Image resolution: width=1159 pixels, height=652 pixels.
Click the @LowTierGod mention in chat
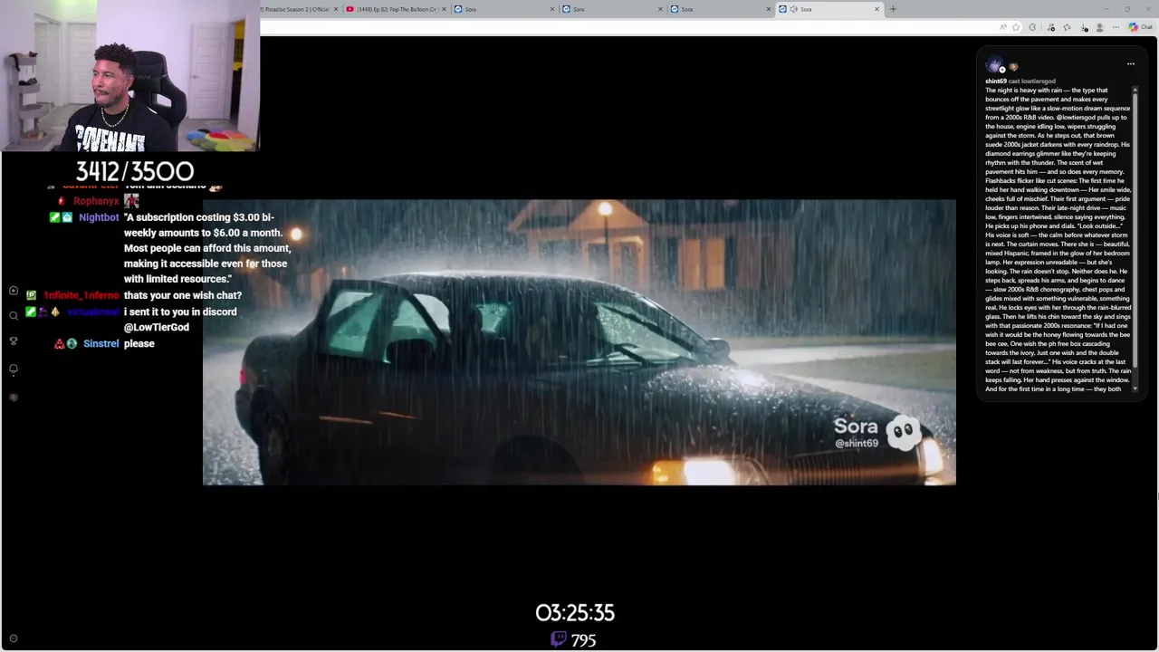157,327
